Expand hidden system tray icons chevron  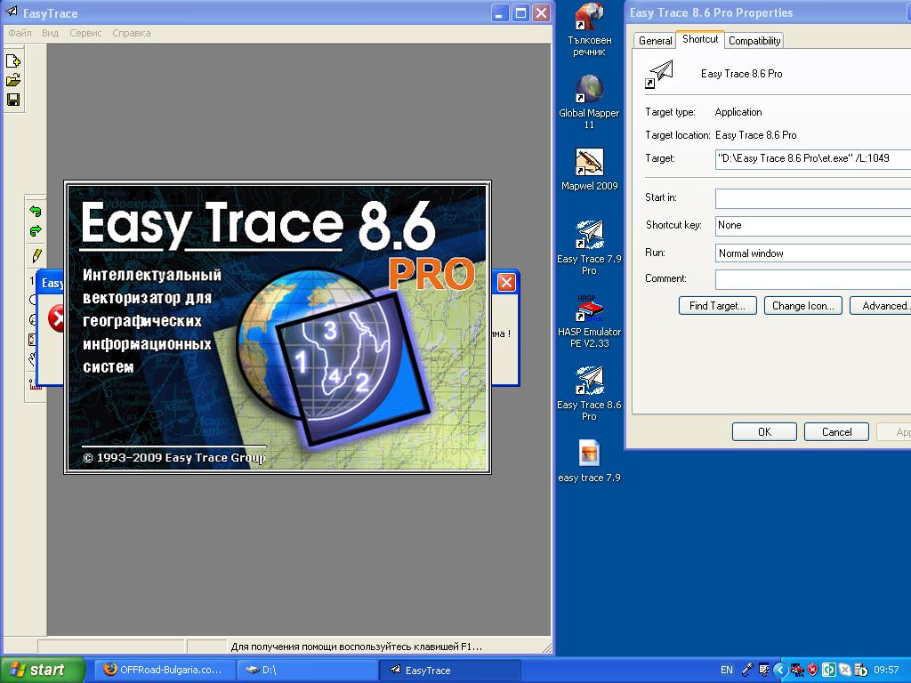click(780, 670)
